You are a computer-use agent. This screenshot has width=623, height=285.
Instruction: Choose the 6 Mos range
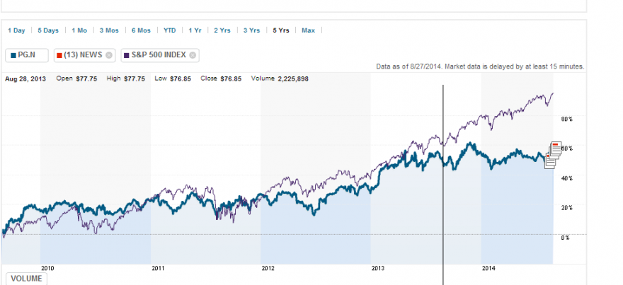pyautogui.click(x=141, y=30)
